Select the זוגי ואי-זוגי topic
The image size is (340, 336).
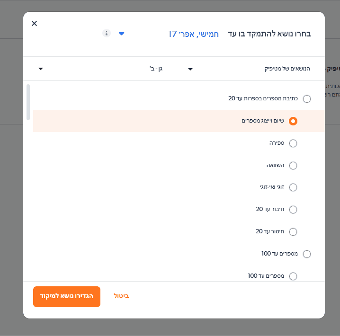coord(293,187)
